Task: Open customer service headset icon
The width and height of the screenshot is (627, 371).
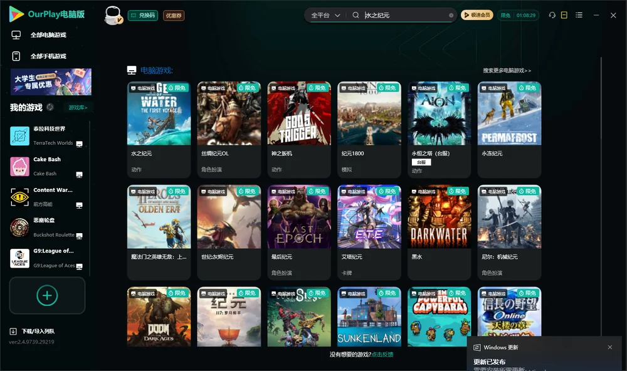Action: click(552, 15)
